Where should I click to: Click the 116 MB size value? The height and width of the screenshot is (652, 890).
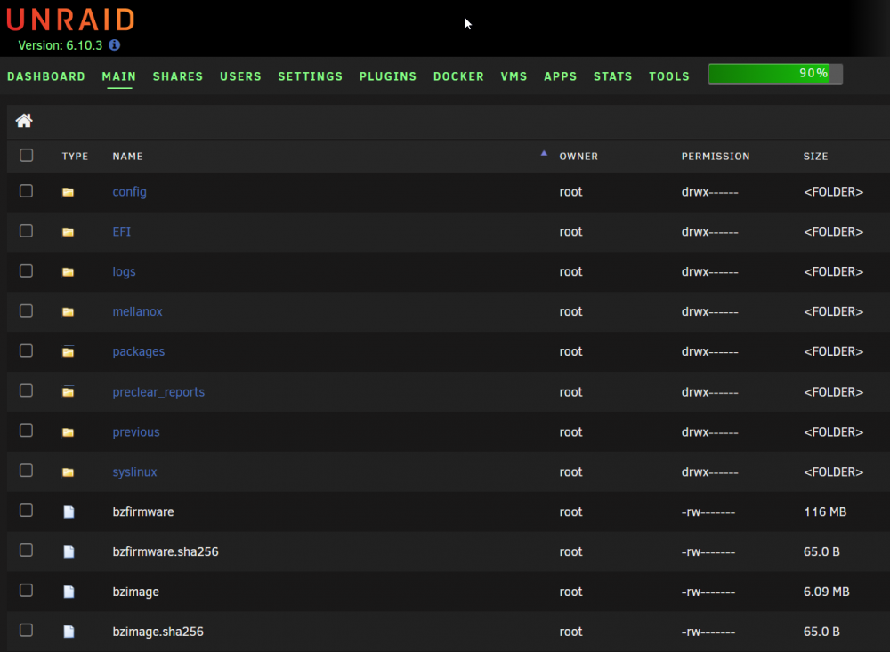click(x=825, y=511)
